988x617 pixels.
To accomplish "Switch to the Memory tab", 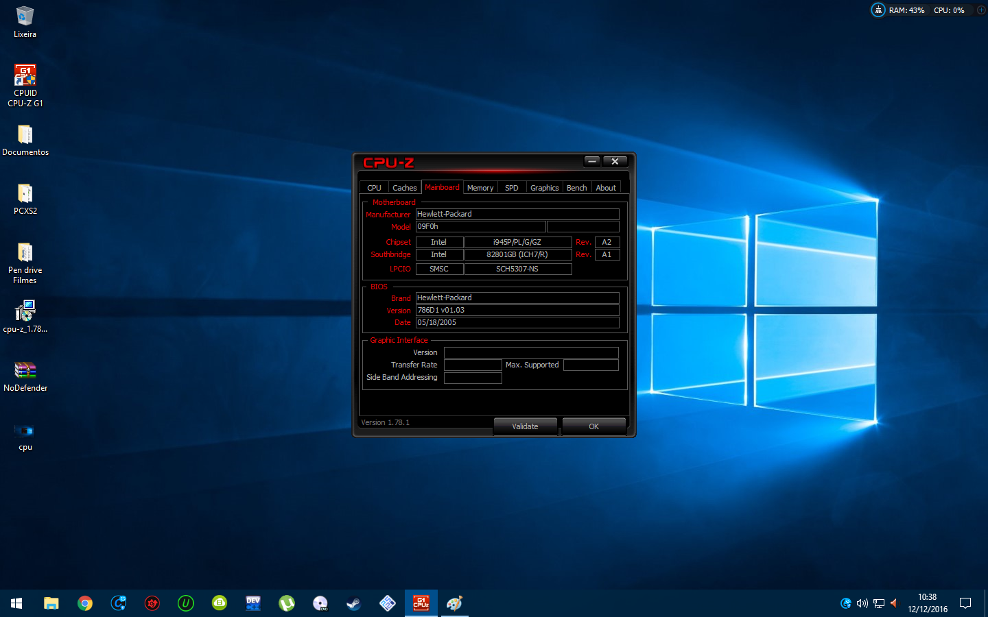I will (480, 188).
